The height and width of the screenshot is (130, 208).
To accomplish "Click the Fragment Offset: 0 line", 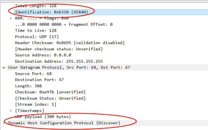I will [64, 24].
